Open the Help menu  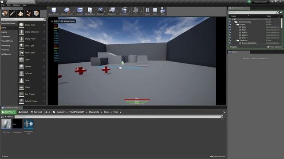click(x=24, y=5)
